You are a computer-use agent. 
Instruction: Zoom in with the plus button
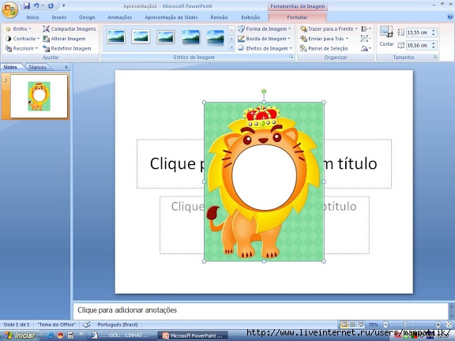(438, 324)
